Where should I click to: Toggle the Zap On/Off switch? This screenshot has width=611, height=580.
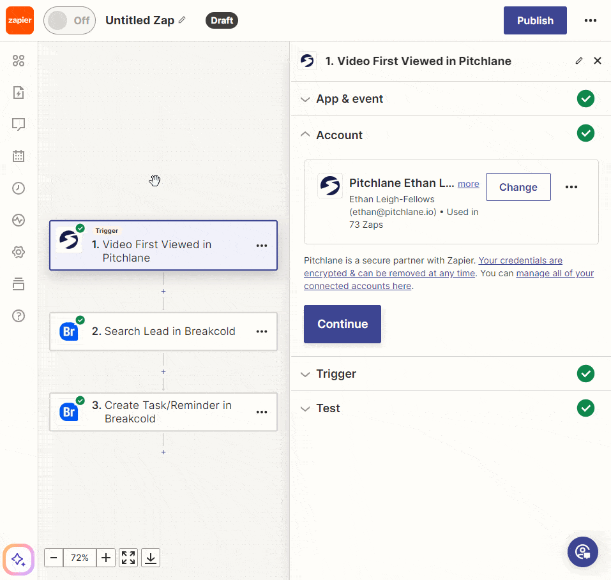[x=70, y=20]
